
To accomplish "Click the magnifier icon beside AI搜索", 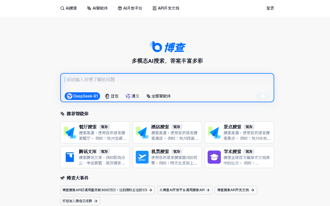I will (62, 8).
